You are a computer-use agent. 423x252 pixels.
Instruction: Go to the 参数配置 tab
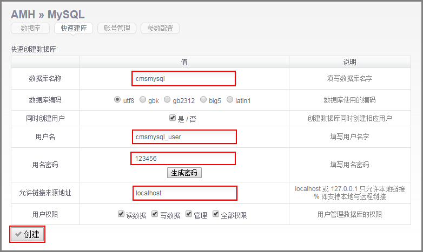160,28
